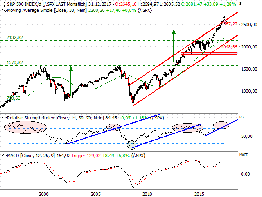Screen dimensions: 262x197
Task: Click the 2500,00 price axis label
Action: tap(249, 25)
